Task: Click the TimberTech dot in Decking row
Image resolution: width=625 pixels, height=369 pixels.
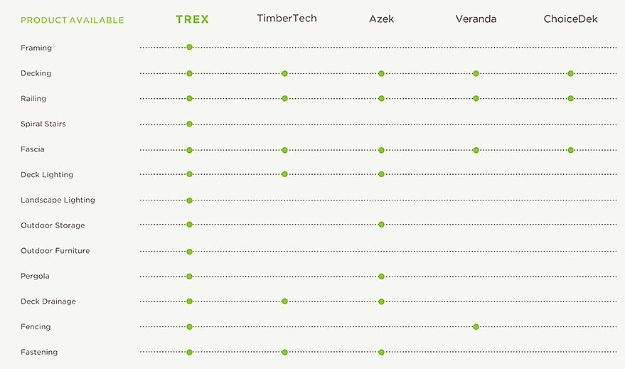Action: tap(284, 73)
